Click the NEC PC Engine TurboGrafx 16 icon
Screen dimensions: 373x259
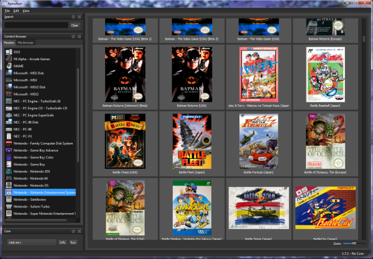click(x=9, y=101)
